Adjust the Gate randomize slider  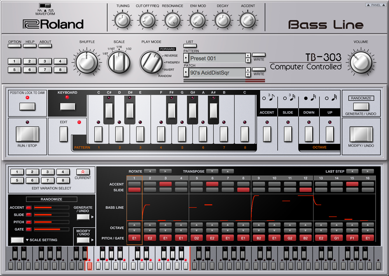(52, 229)
